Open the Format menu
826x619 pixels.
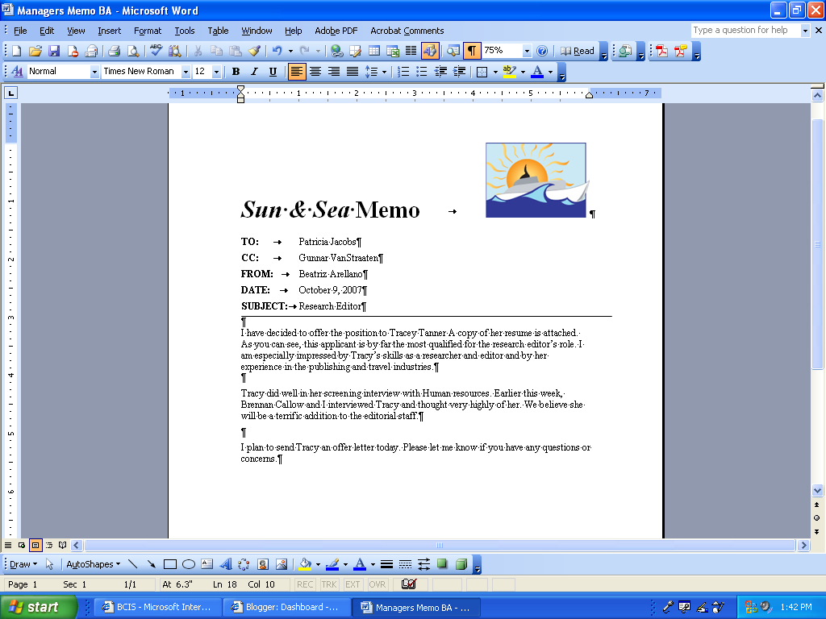coord(148,31)
